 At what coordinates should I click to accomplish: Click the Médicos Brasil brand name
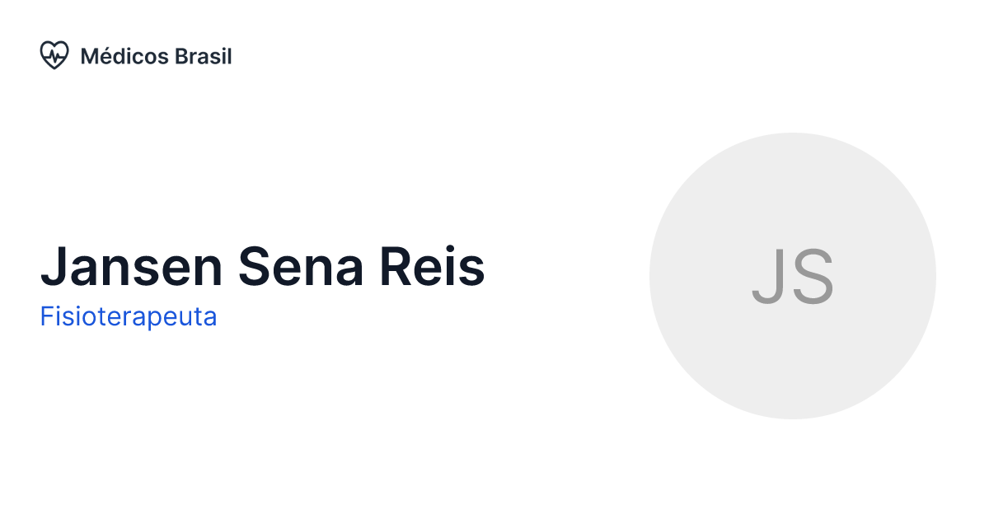[156, 56]
